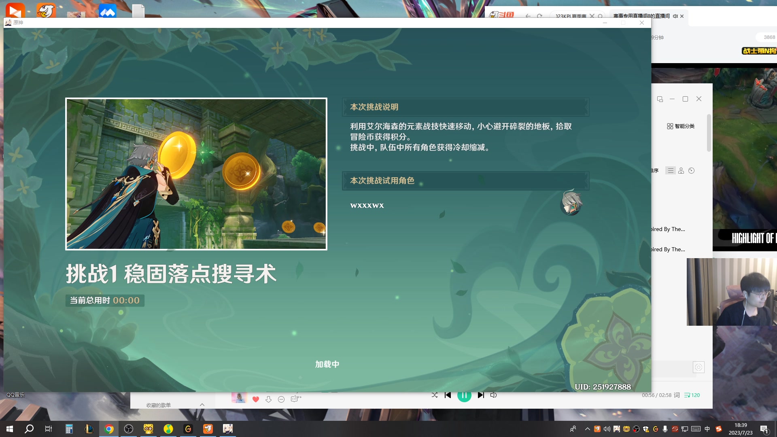Open system volume in tray

pos(607,429)
